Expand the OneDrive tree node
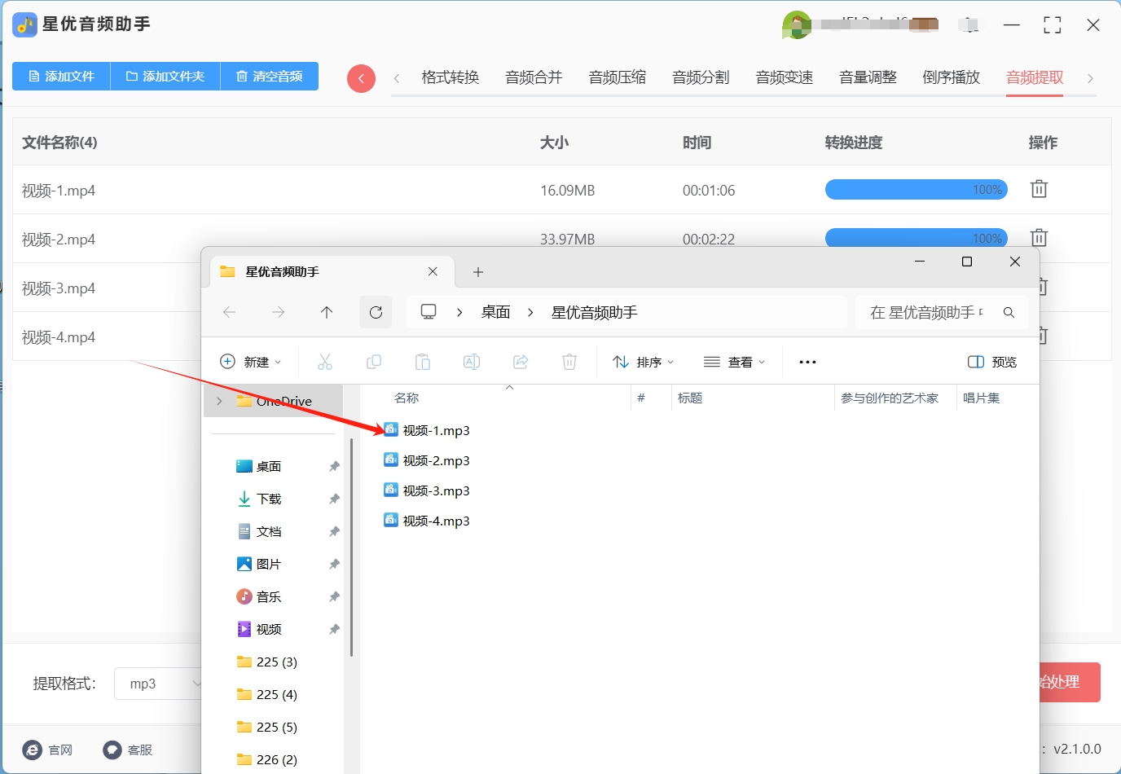Screen dimensions: 1121x774 point(219,401)
